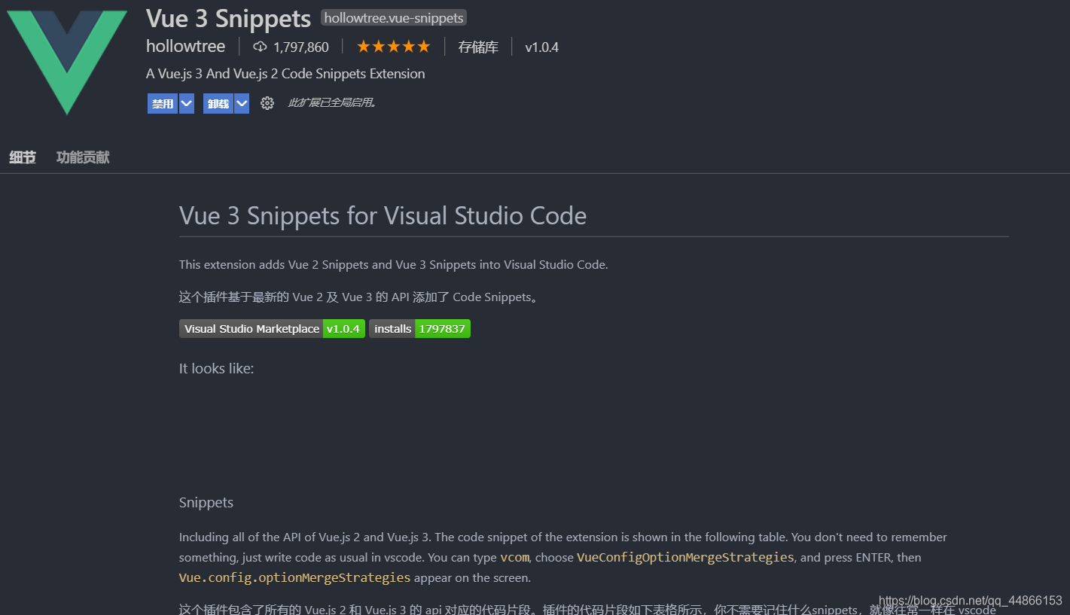Screen dimensions: 1070x615
Task: Click the 卸载 (Uninstall) button
Action: [x=218, y=104]
